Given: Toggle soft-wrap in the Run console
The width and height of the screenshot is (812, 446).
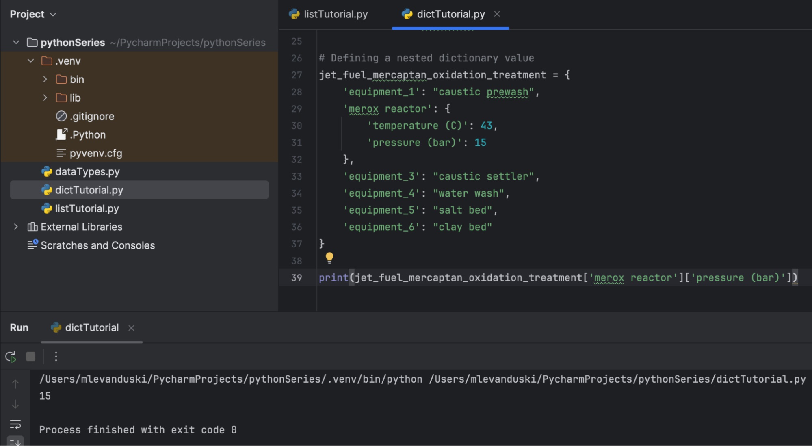Looking at the screenshot, I should click(x=15, y=424).
